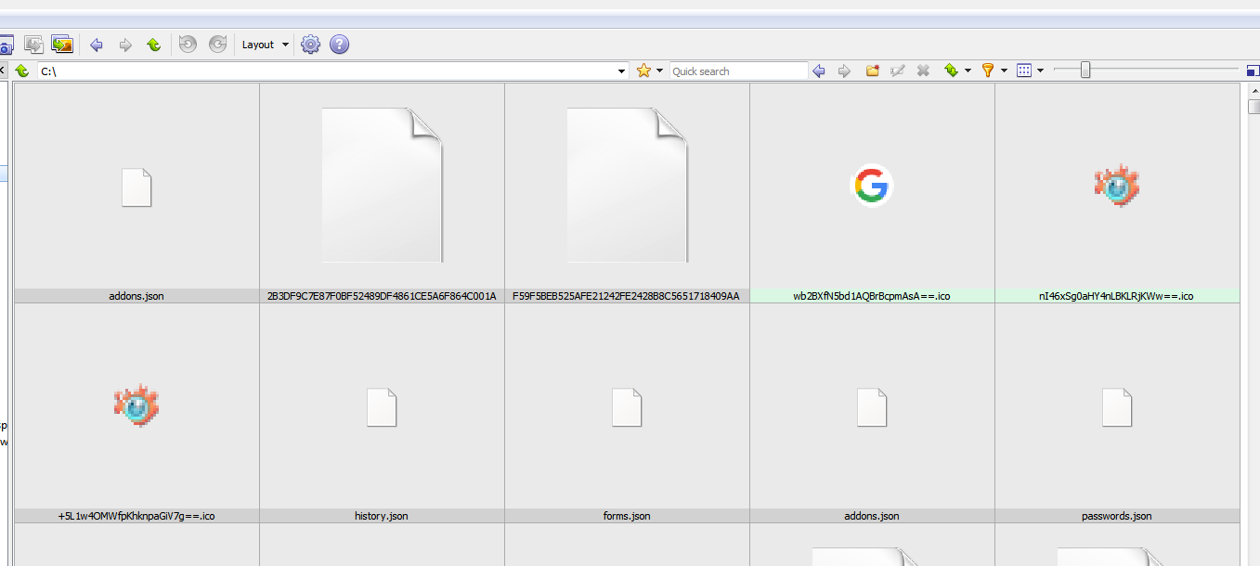1260x566 pixels.
Task: Rotate the image clockwise
Action: (x=218, y=45)
